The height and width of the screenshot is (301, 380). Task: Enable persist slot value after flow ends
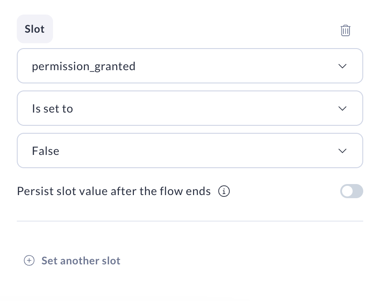click(351, 192)
